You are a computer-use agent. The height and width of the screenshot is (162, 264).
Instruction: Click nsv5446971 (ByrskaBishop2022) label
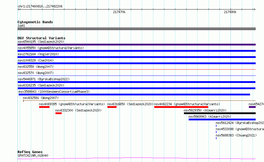(x=44, y=79)
